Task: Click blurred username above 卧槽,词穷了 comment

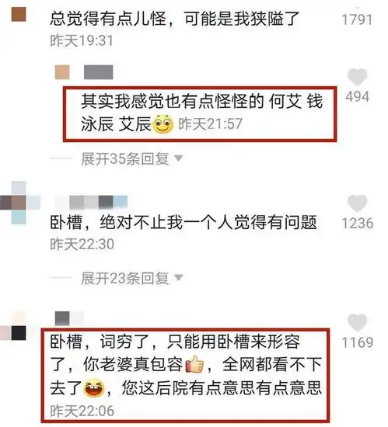Action: (x=69, y=318)
